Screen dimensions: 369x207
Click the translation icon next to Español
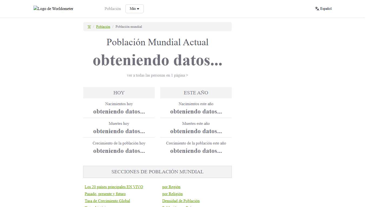point(316,8)
